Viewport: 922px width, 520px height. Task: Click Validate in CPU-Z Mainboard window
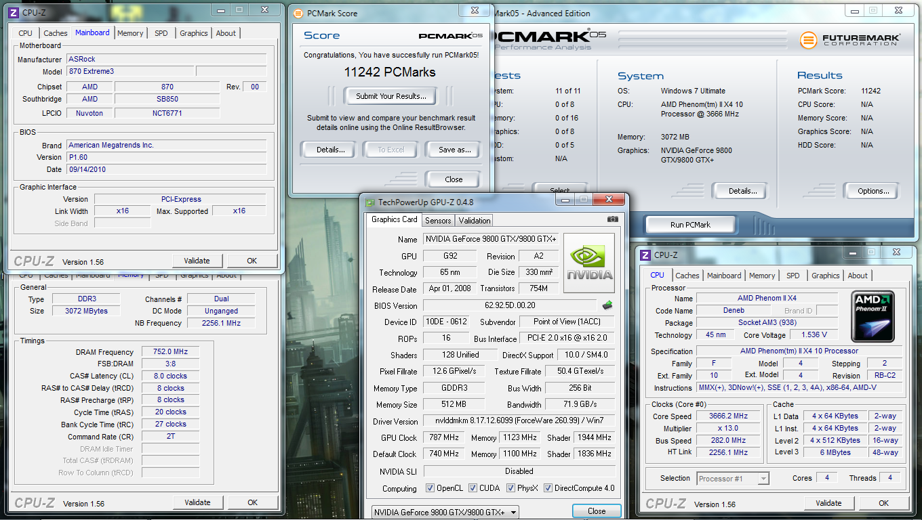coord(197,261)
